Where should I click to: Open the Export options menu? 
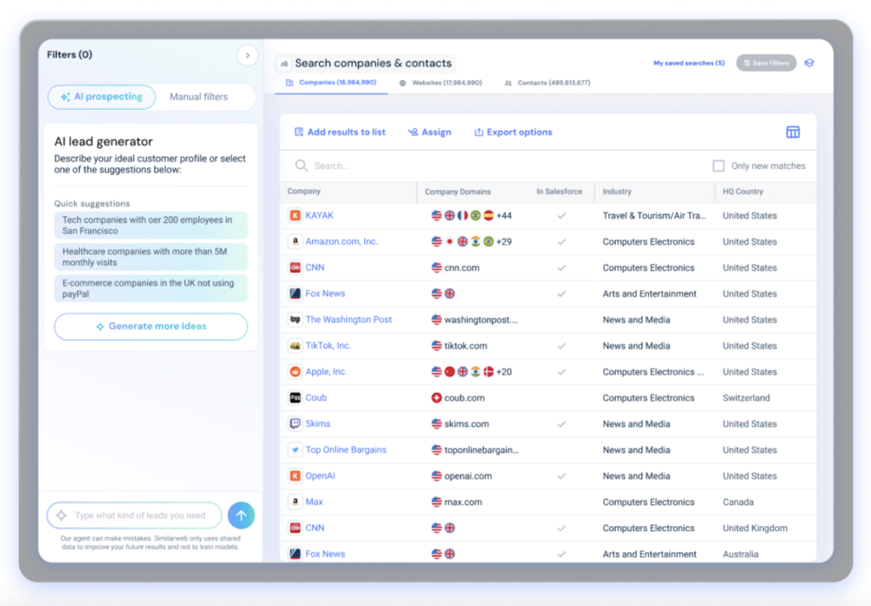click(x=513, y=132)
